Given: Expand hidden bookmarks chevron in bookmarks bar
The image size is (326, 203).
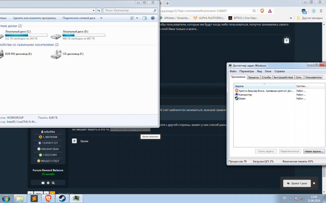Looking at the screenshot, I should [x=291, y=18].
